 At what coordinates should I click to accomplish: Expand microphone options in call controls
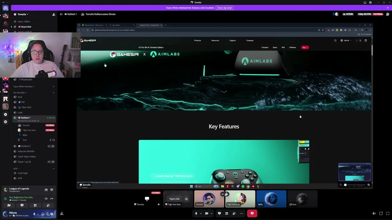pos(201,213)
